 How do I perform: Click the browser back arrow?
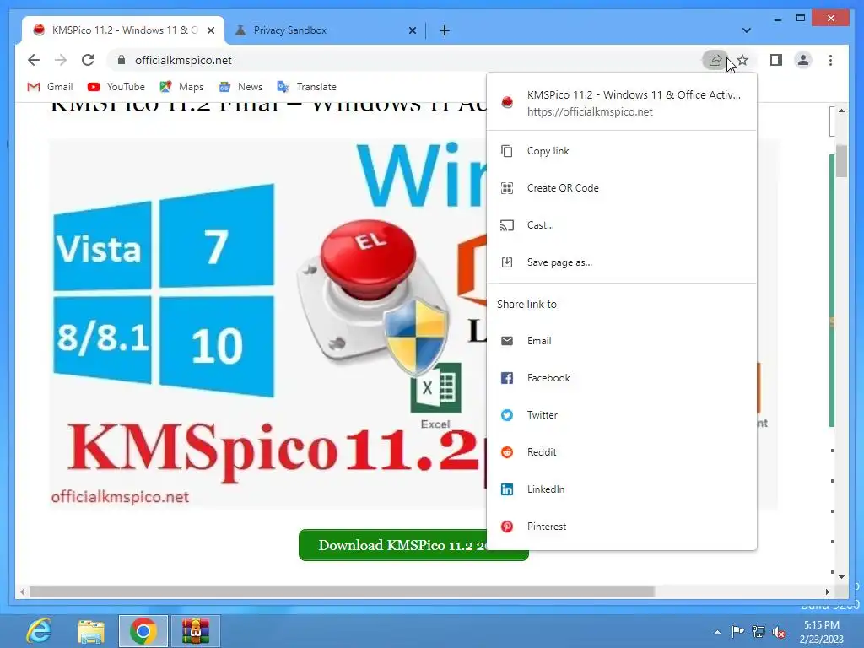tap(34, 60)
